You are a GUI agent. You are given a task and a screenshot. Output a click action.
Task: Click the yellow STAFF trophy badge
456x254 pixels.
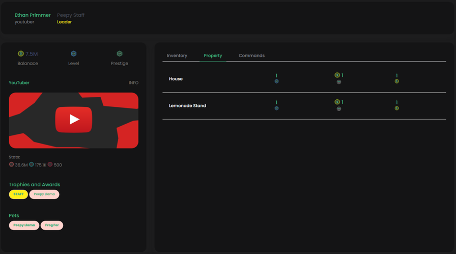coord(18,194)
